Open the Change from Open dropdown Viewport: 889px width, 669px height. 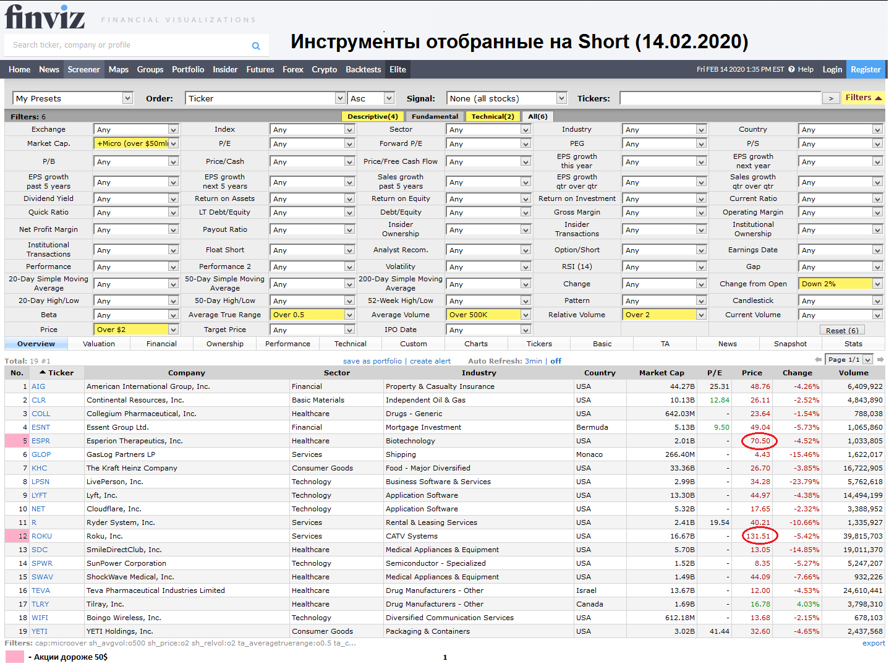pos(840,284)
